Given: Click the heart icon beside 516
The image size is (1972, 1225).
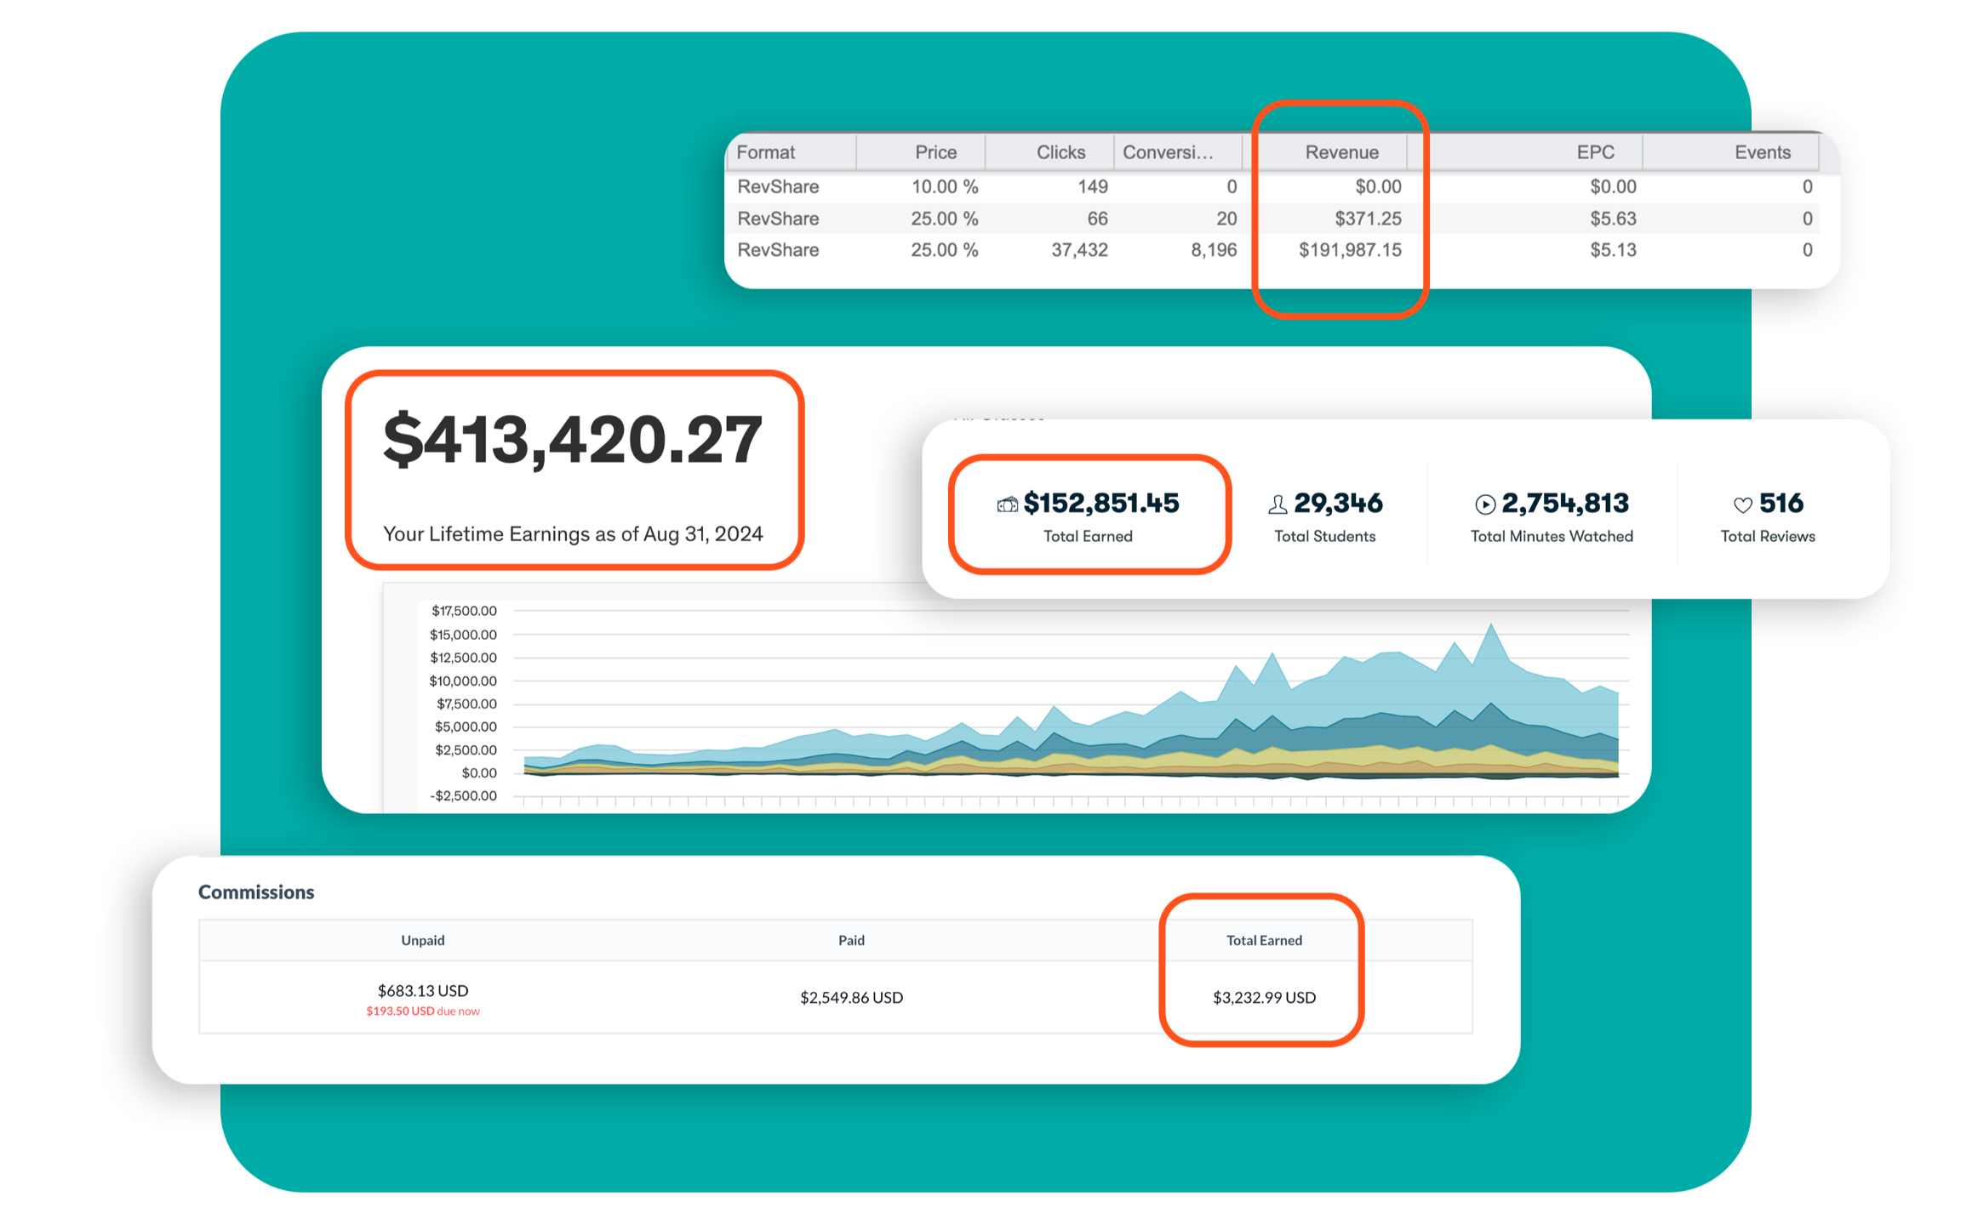Looking at the screenshot, I should click(1742, 504).
